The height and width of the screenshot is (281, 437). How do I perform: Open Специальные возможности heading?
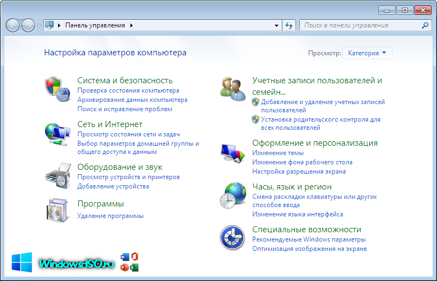[307, 230]
